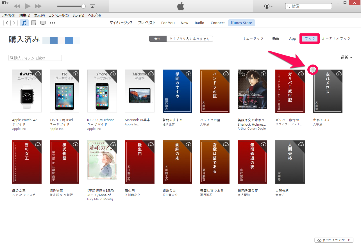Open the account user icon menu

tap(269, 6)
